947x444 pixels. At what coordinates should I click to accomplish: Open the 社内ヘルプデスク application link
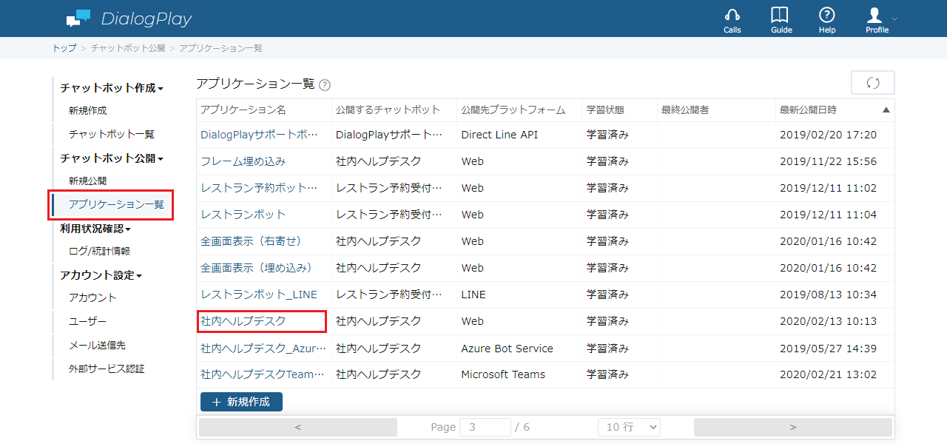(x=243, y=321)
